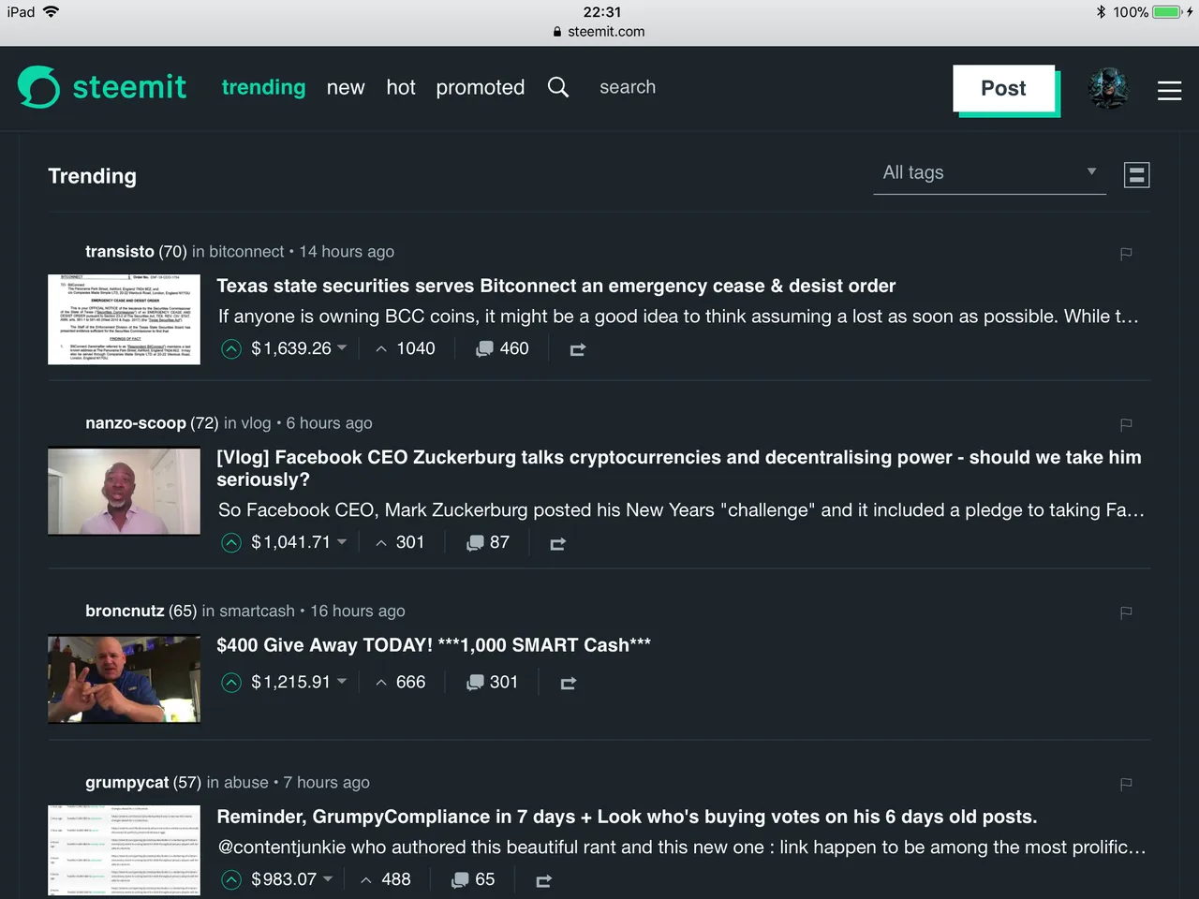Expand the $1,639.26 payout details
The height and width of the screenshot is (899, 1199).
pos(299,348)
